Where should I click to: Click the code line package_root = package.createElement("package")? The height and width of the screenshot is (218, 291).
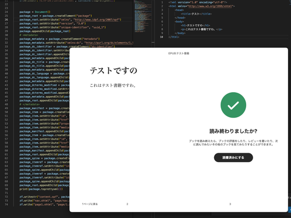click(56, 16)
